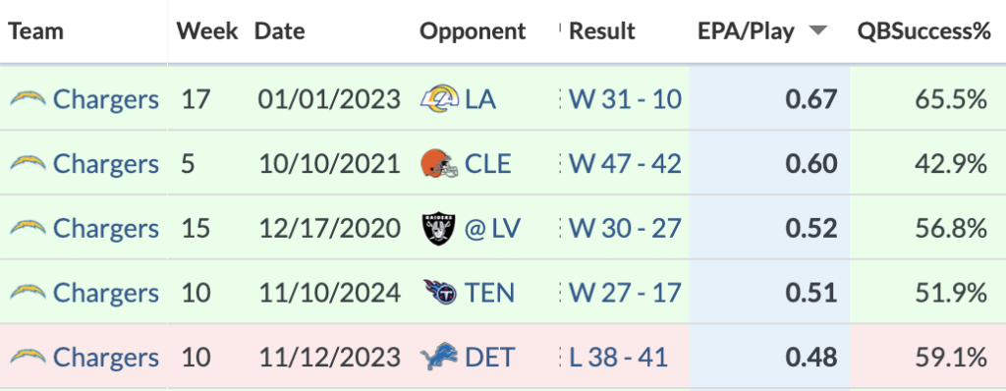Open the W 31 - 10 result link
This screenshot has width=1006, height=391.
point(626,99)
